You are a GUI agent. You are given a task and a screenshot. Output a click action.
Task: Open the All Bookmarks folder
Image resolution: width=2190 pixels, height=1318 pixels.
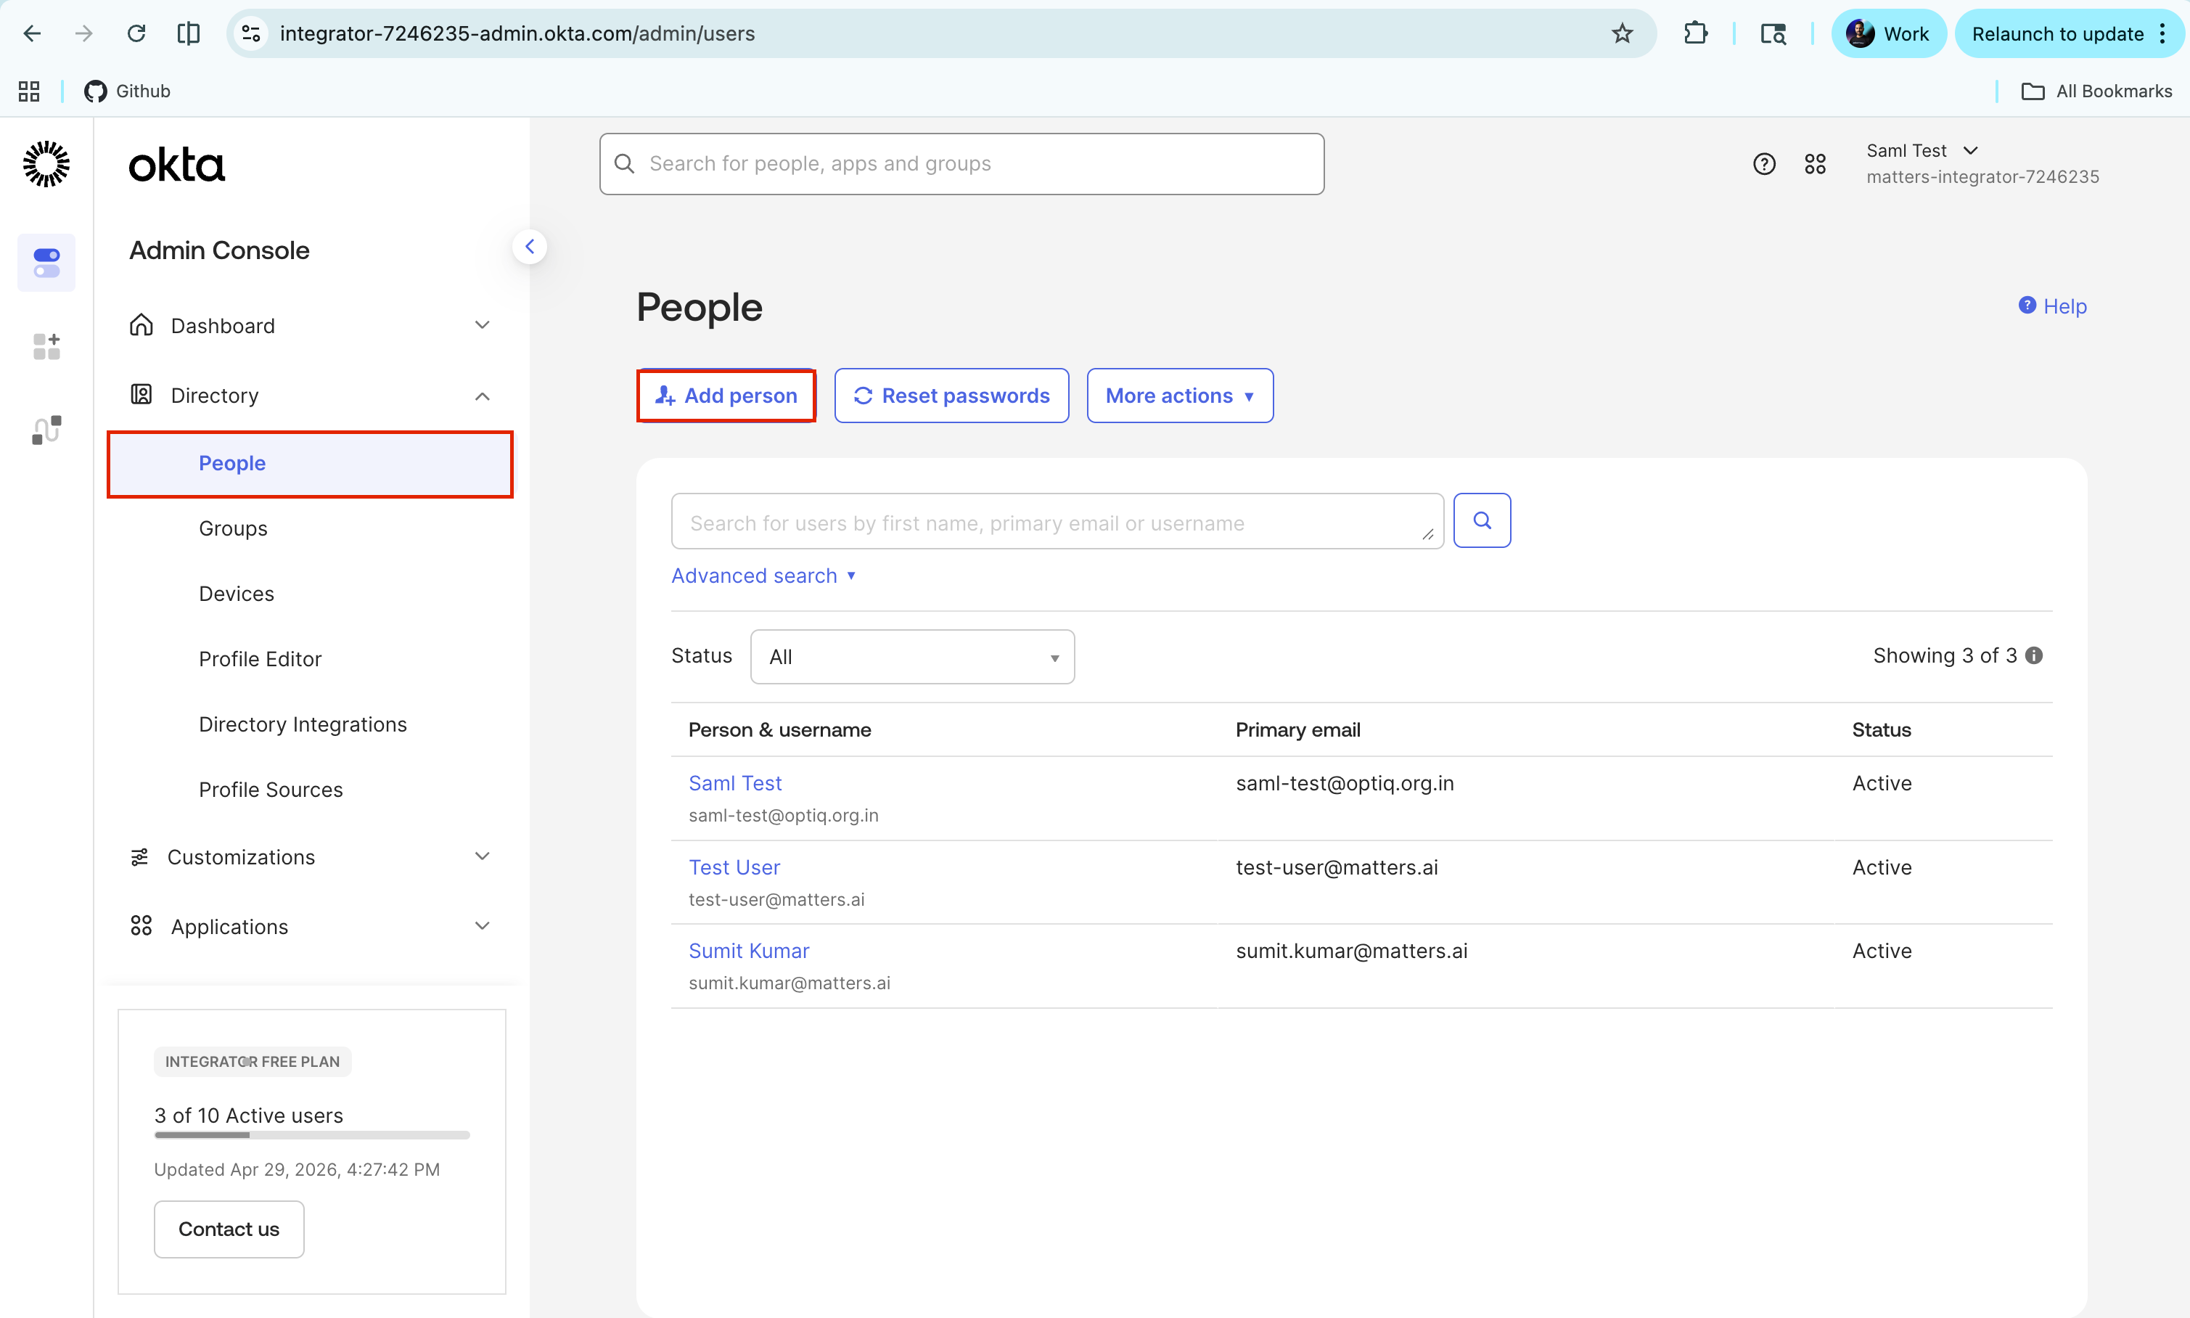(2097, 91)
